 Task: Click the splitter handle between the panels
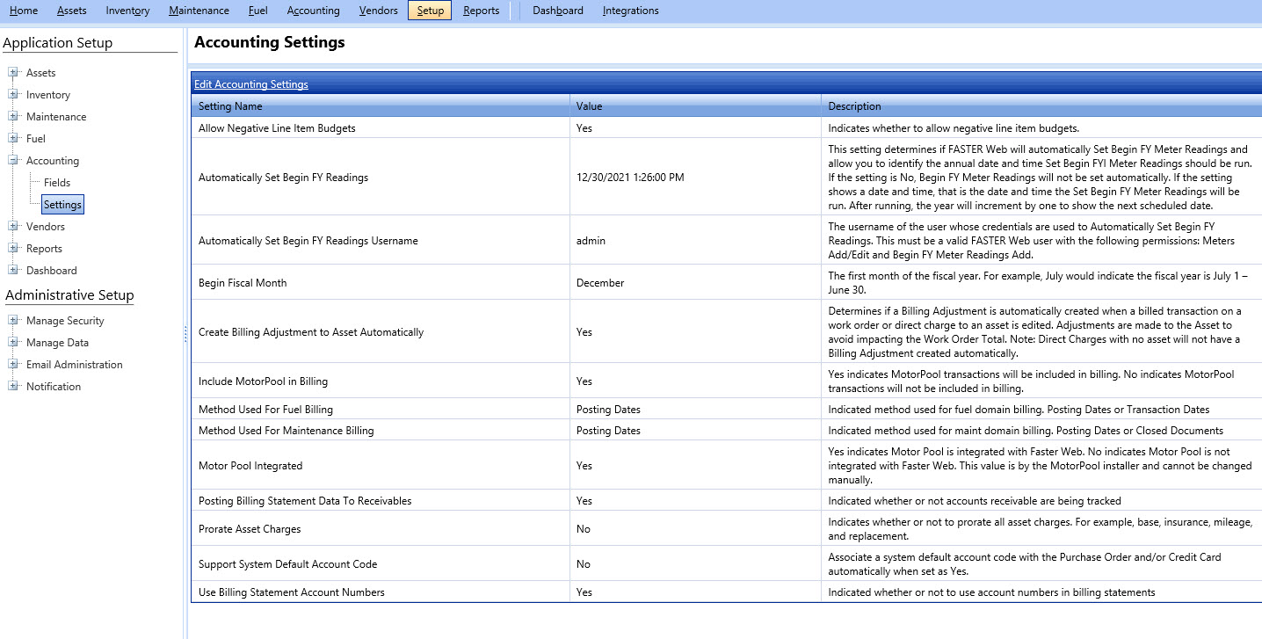pos(185,334)
